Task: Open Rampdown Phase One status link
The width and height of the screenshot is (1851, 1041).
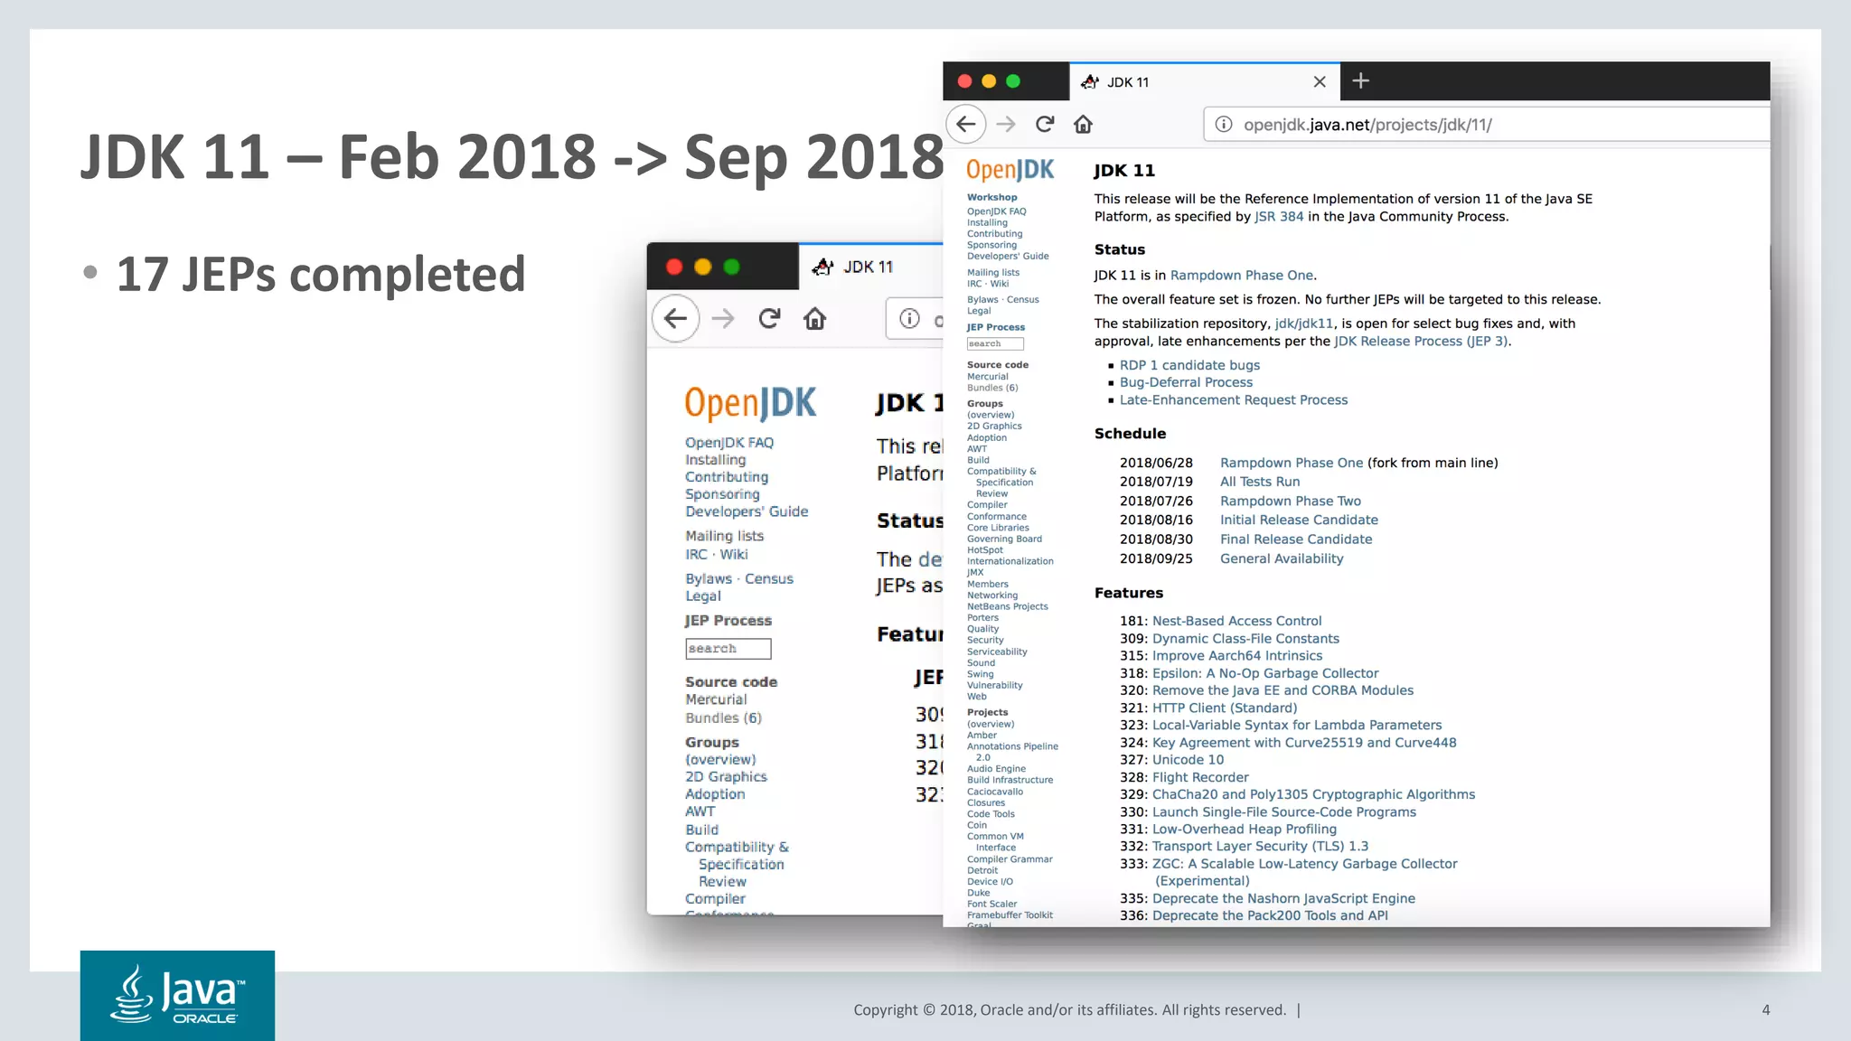Action: 1242,275
